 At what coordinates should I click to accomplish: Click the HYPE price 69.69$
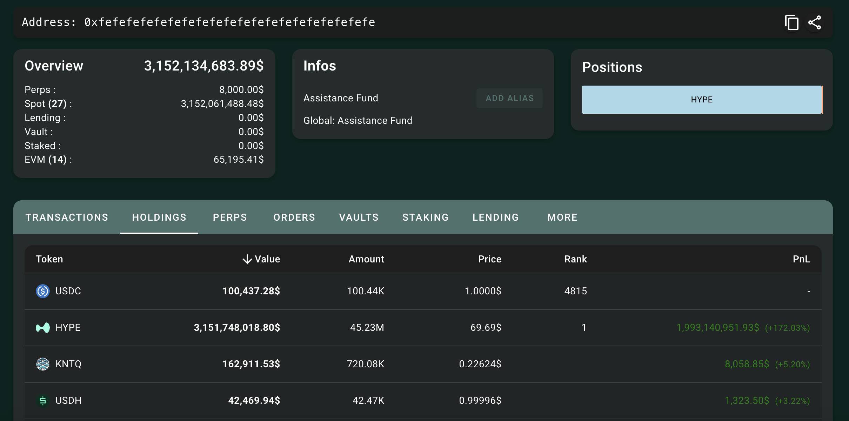click(x=486, y=328)
